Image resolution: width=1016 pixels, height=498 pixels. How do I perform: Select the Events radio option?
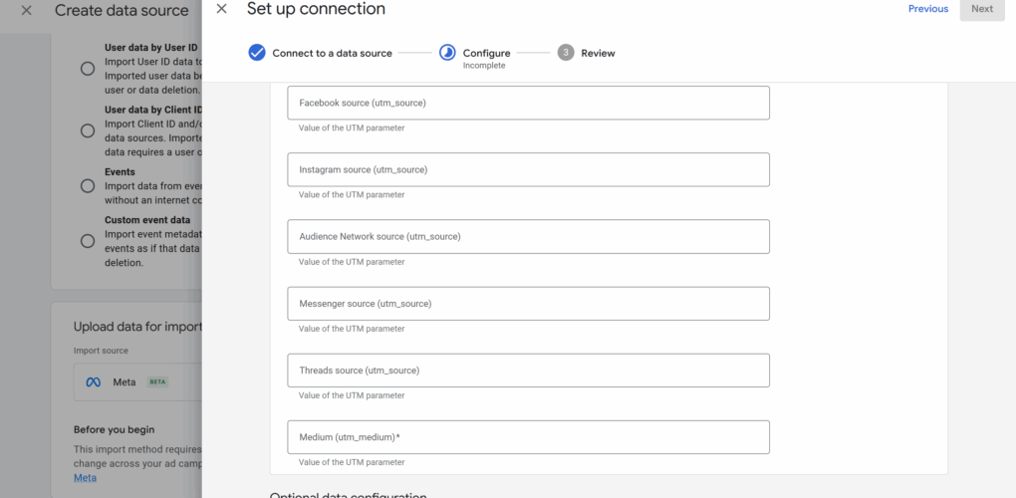pos(88,185)
